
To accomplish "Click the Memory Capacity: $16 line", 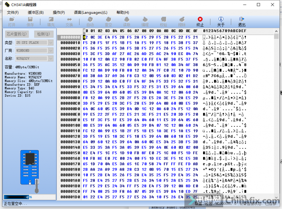I will pos(23,92).
